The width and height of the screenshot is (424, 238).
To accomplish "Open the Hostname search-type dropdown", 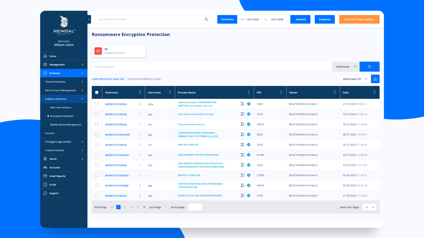I will (346, 67).
